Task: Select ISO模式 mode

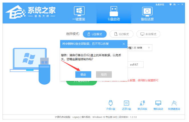Action: pyautogui.click(x=121, y=34)
